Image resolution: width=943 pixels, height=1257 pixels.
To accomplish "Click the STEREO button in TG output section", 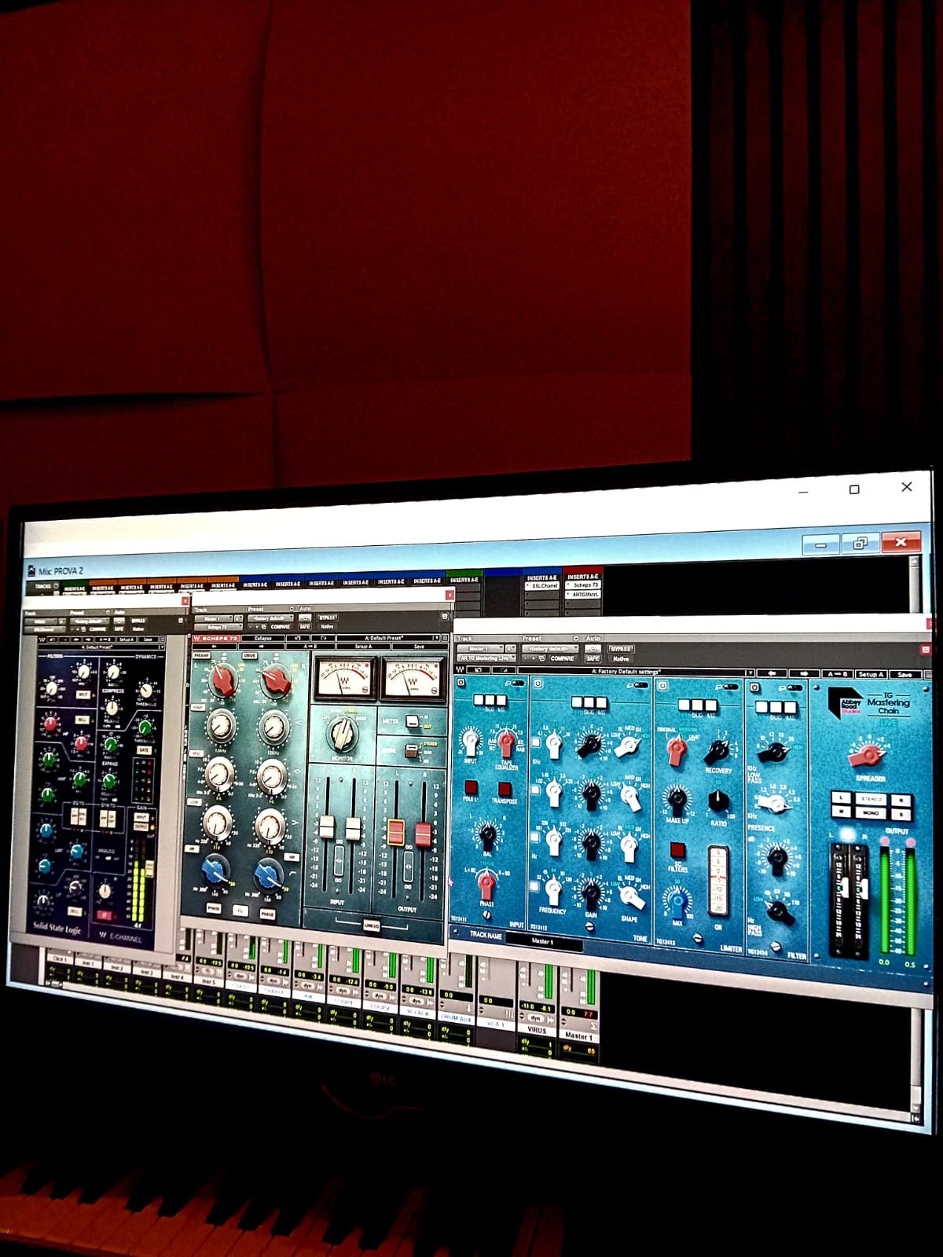I will coord(871,799).
